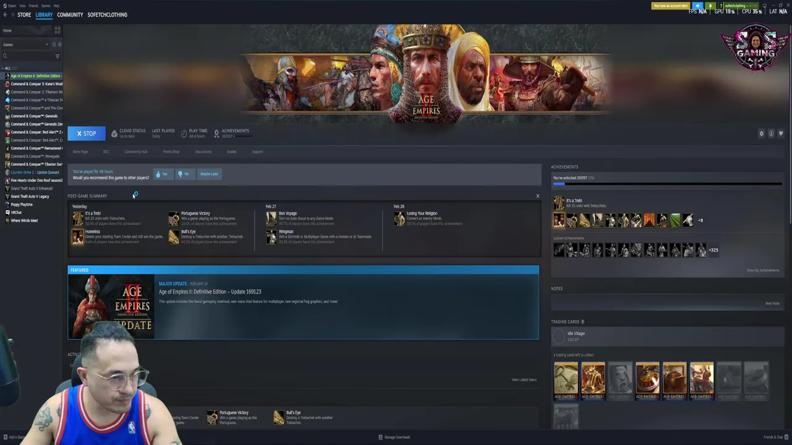This screenshot has height=445, width=792.
Task: Open the advanced filter icon beside search
Action: pyautogui.click(x=58, y=56)
